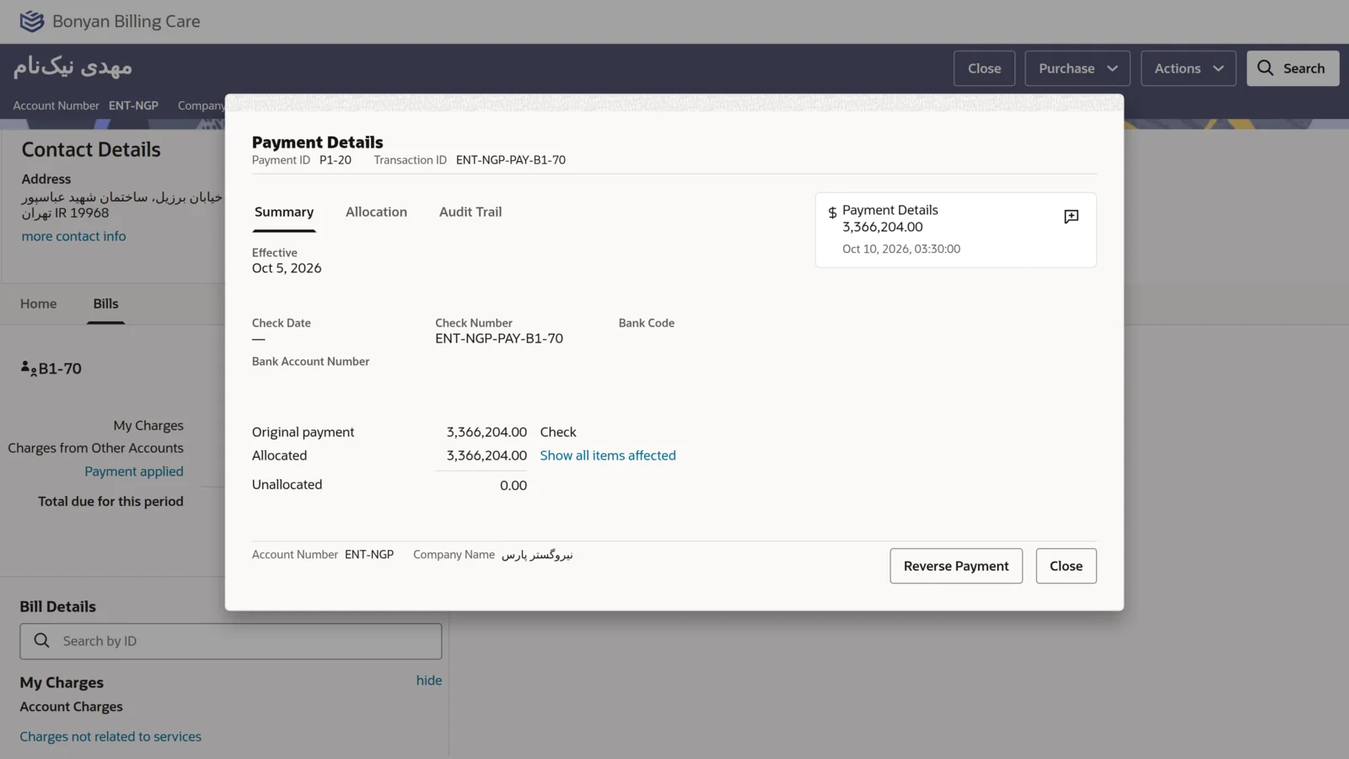Close the Payment Details dialog

pyautogui.click(x=1066, y=566)
